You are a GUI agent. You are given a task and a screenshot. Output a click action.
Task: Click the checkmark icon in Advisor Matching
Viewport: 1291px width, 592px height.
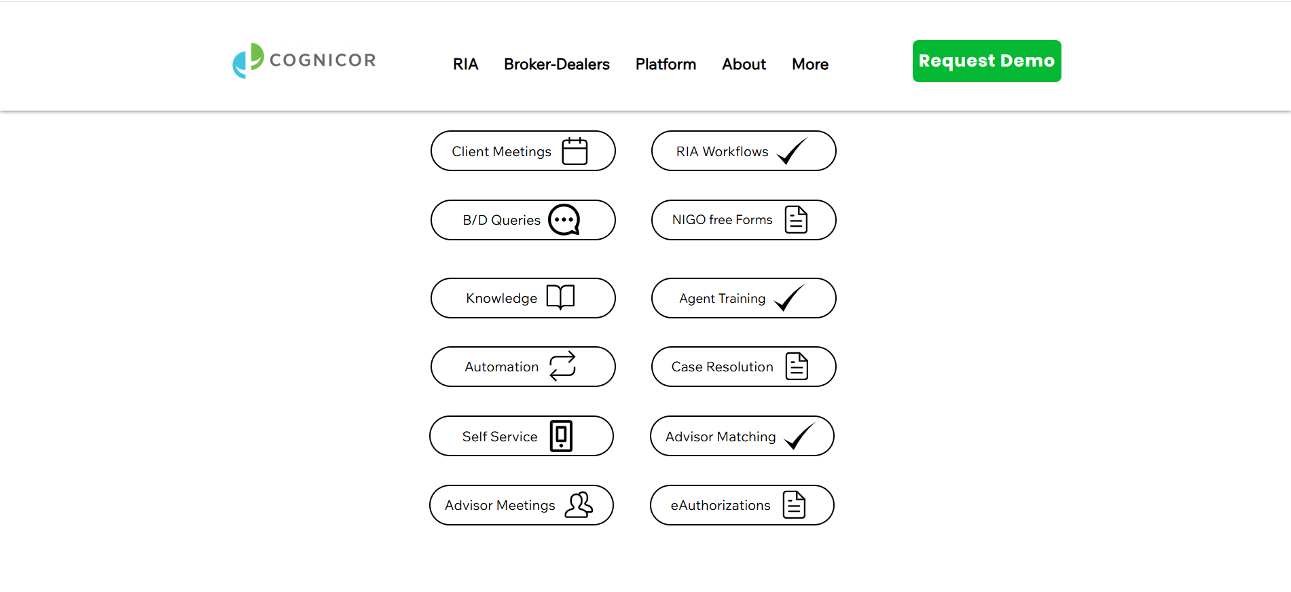pos(799,436)
